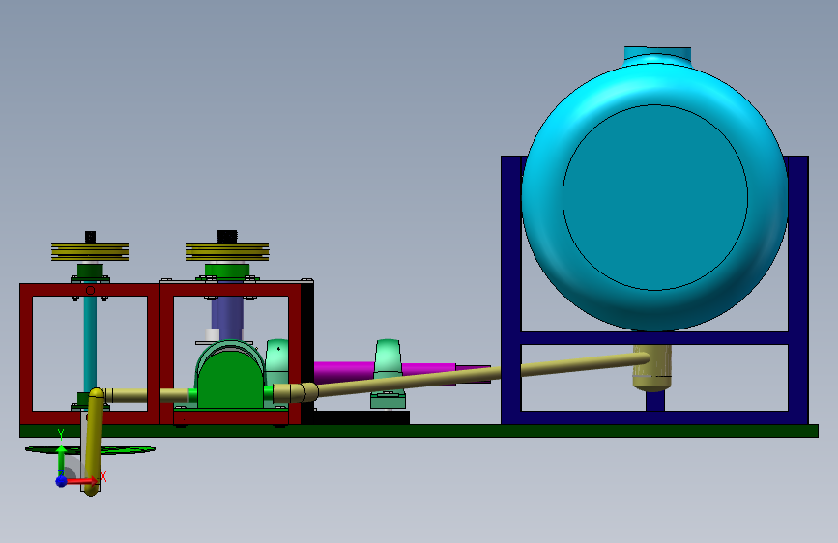Click the "Y" axis label
Screen dimensions: 838x543
coord(61,434)
